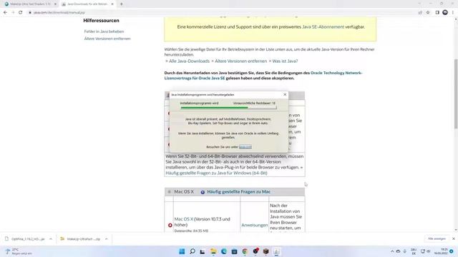Screen dimensions: 458x257
Task: Click the installer download progress bar
Action: click(x=228, y=108)
